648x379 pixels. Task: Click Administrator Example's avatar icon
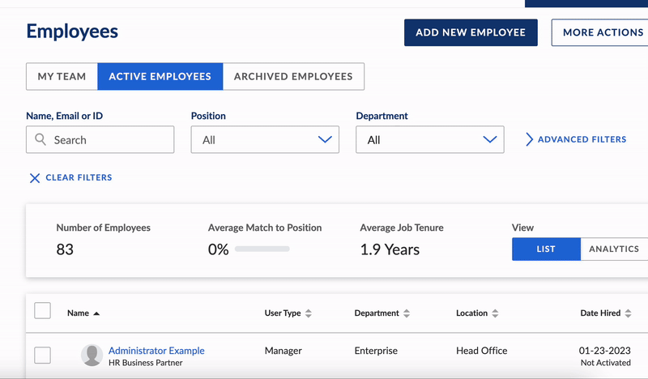[92, 356]
